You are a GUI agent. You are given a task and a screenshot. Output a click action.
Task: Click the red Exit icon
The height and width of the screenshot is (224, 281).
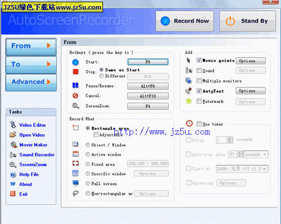click(13, 194)
